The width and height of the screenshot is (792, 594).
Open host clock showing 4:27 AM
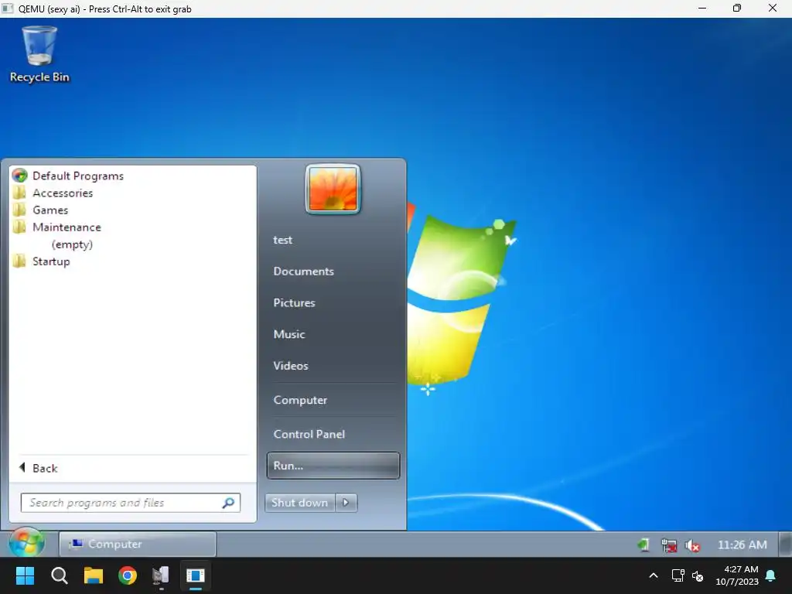737,575
